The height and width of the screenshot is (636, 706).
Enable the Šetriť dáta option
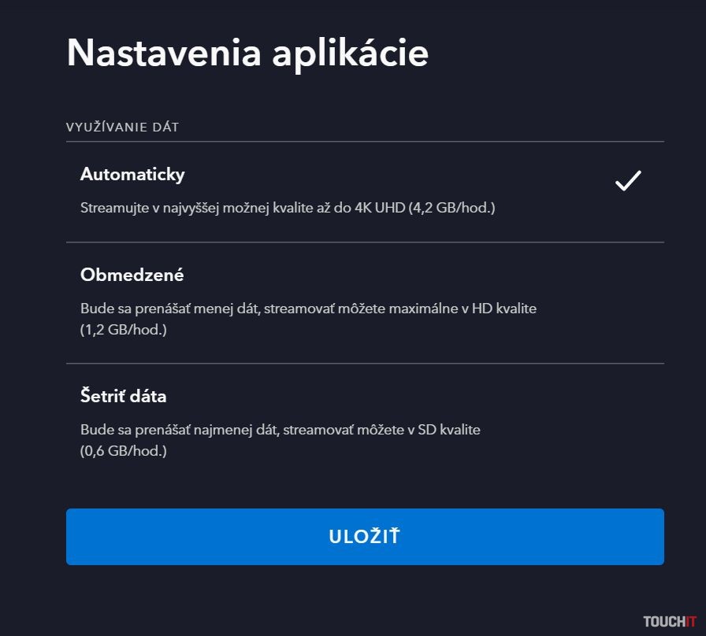pos(123,396)
